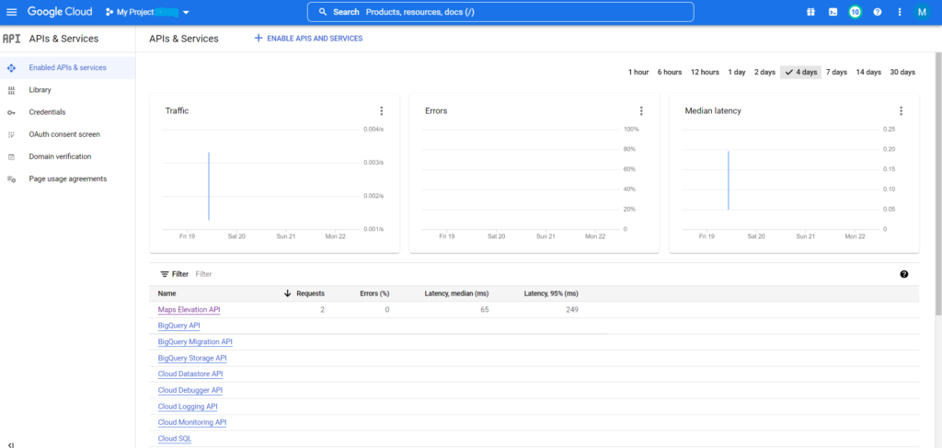Click the Credentials key icon
The image size is (942, 448).
pos(11,112)
